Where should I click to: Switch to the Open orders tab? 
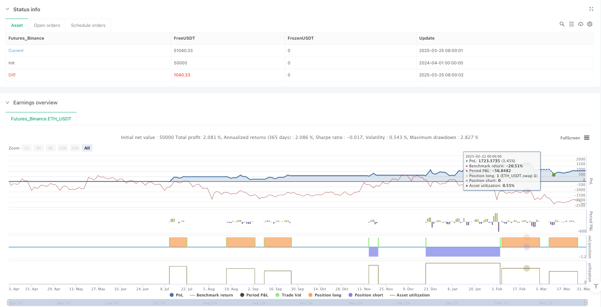(x=47, y=25)
